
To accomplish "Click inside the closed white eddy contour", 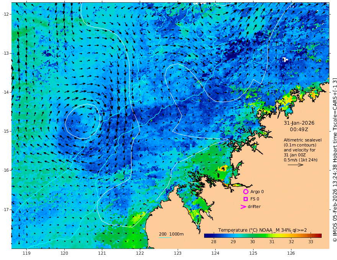I will 83,121.
